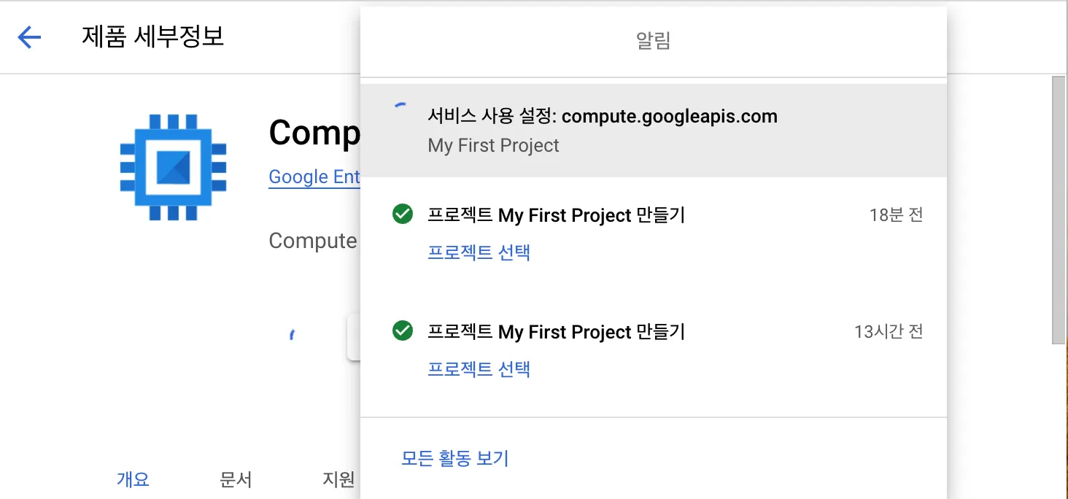Switch to the 지원 tab
1068x499 pixels.
pyautogui.click(x=338, y=479)
